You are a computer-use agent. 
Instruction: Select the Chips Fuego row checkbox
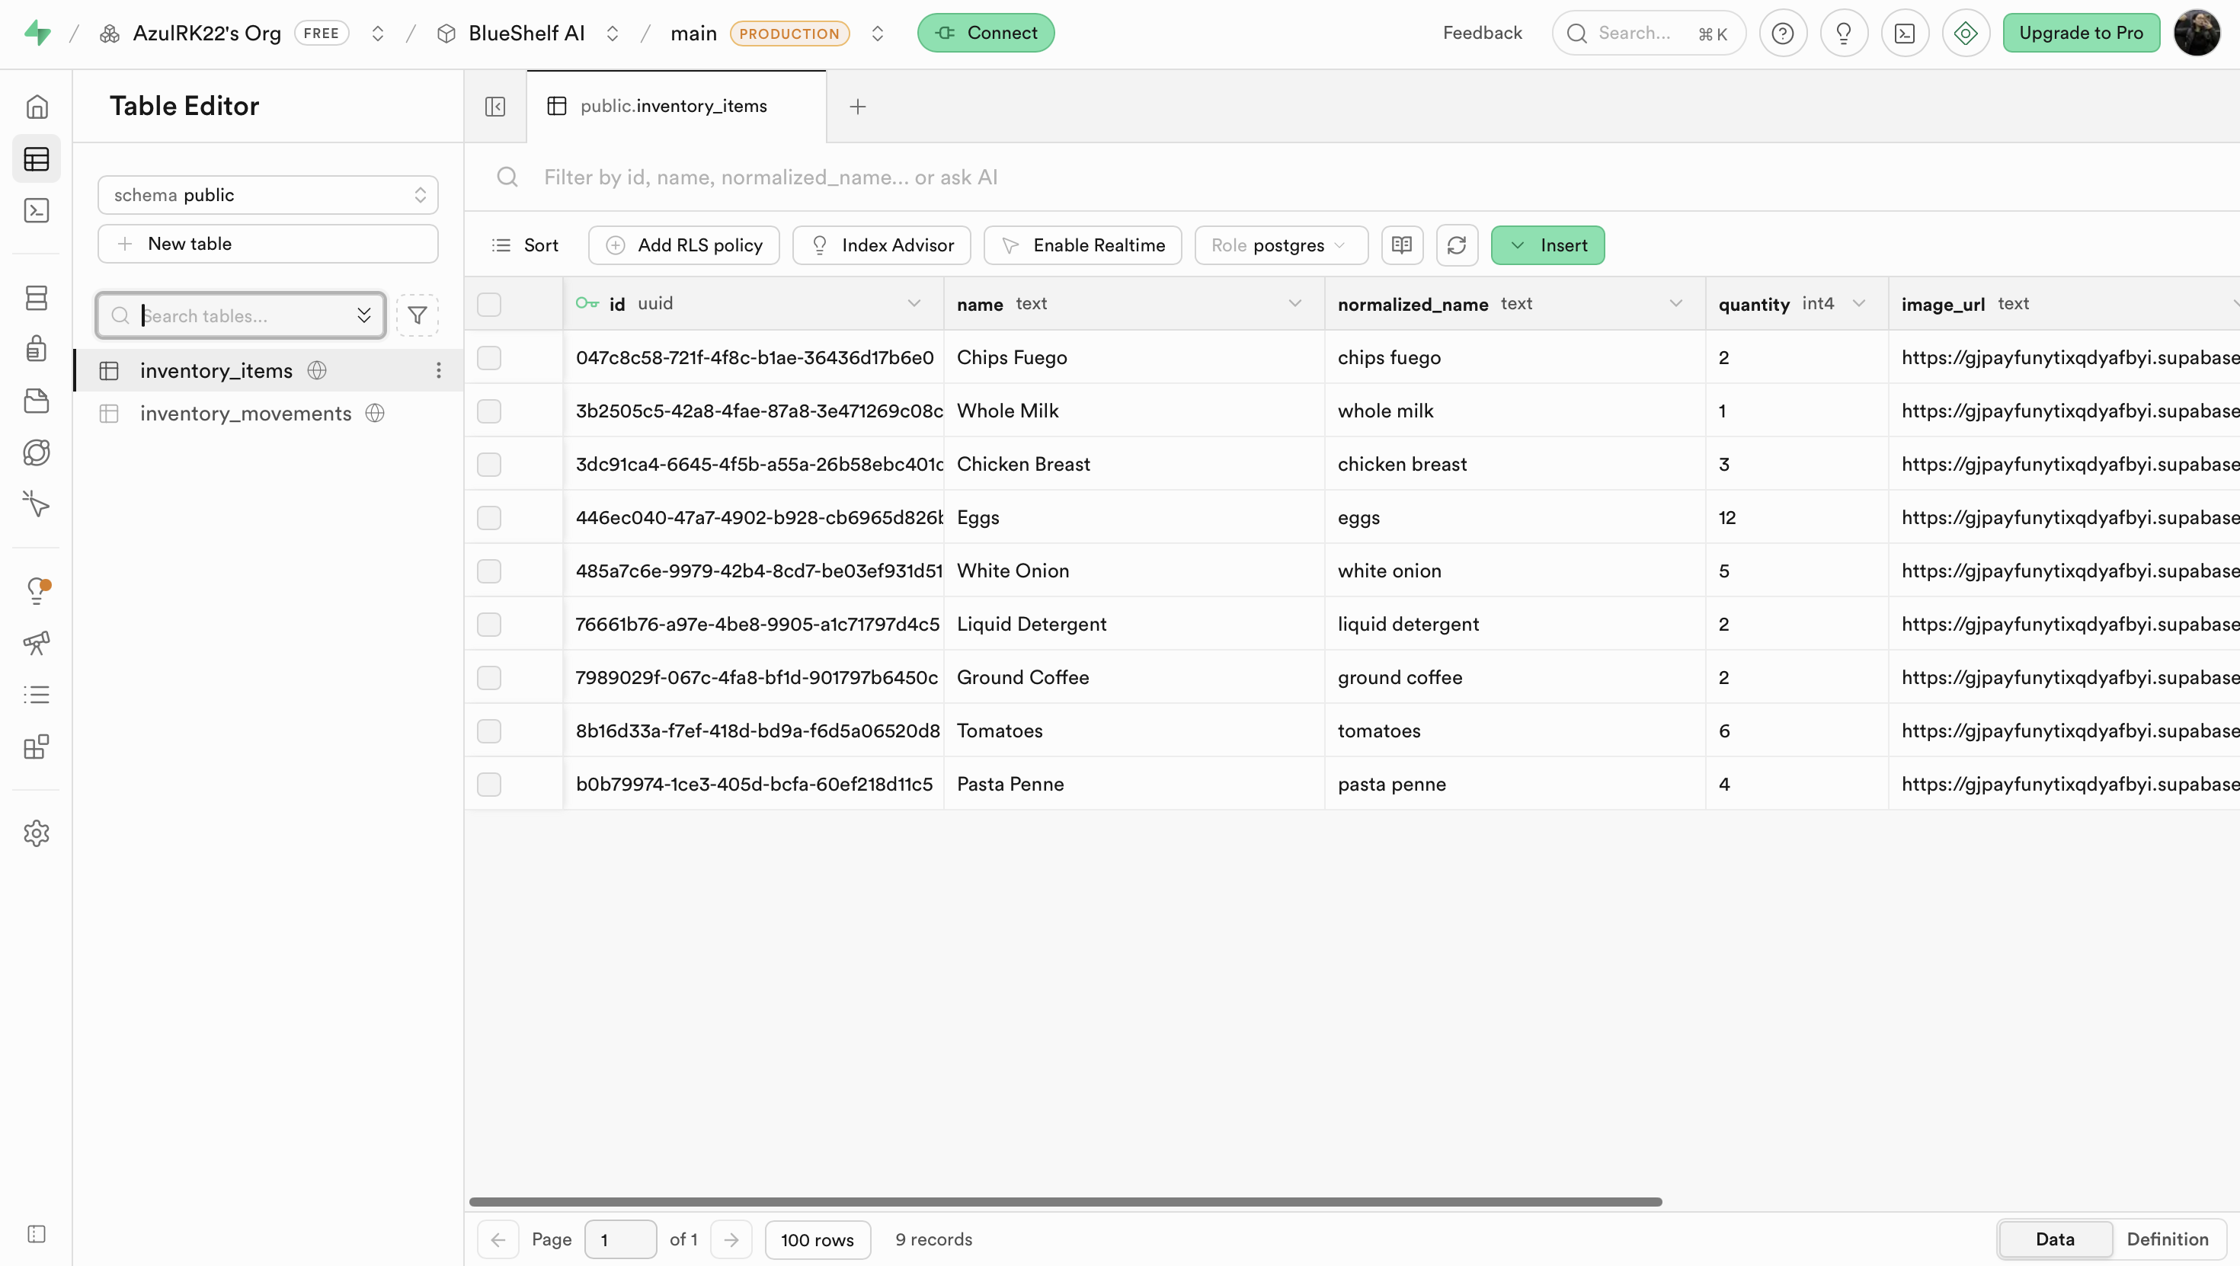coord(488,357)
